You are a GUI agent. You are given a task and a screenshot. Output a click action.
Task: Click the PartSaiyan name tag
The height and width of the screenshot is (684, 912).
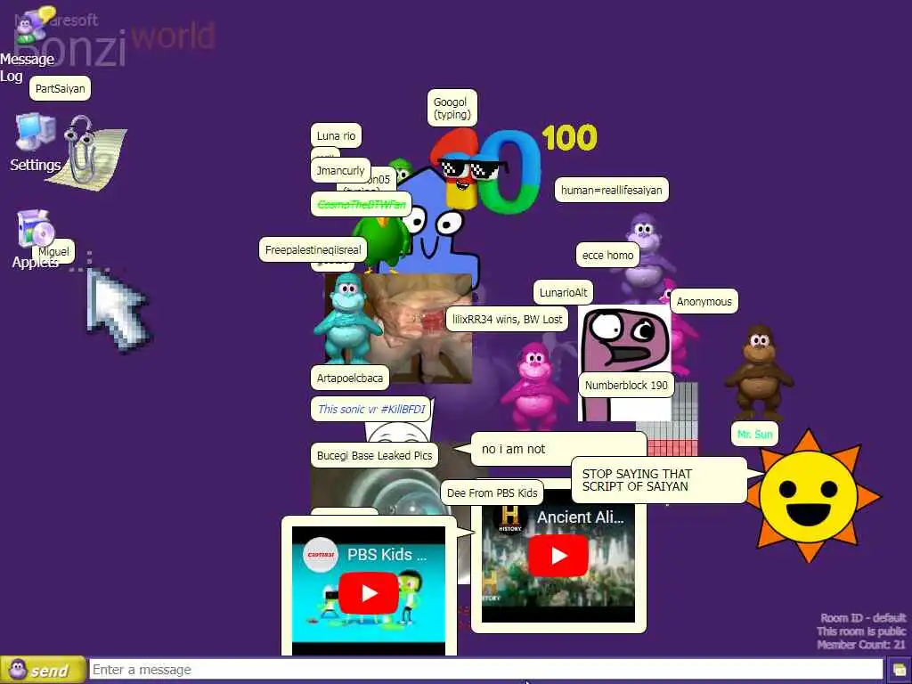[x=60, y=88]
